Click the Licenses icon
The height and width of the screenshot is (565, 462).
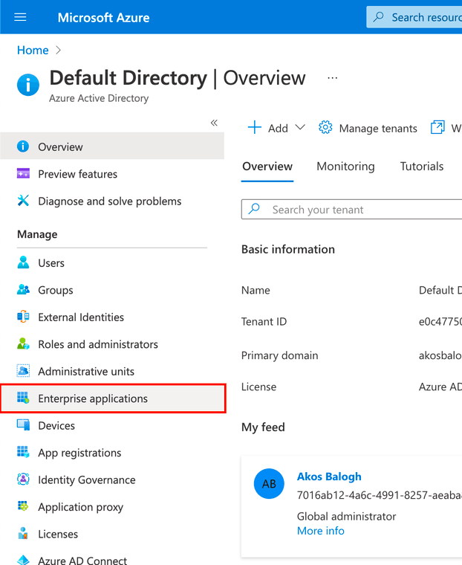pyautogui.click(x=23, y=533)
